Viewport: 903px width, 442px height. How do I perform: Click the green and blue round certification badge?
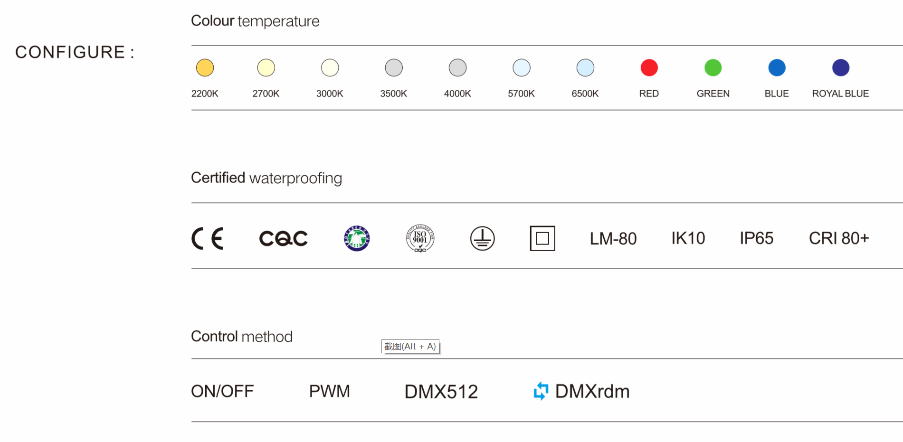[357, 238]
